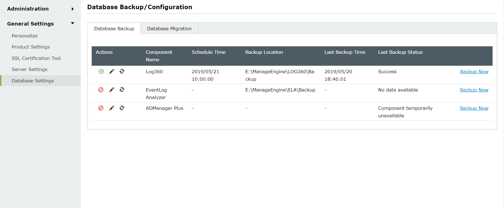Disable the Log360 backup schedule status icon

101,72
